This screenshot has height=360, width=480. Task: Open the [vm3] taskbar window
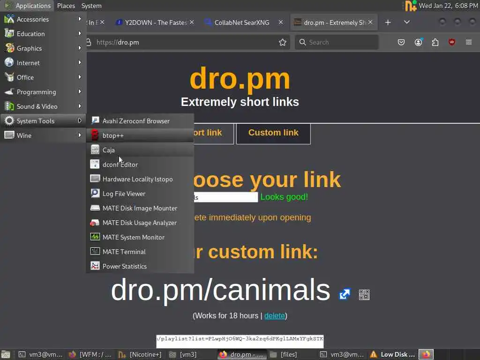(x=191, y=354)
